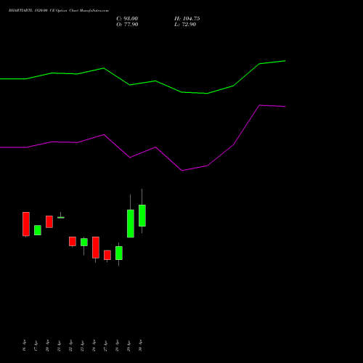The image size is (363, 363).
Task: Click the 24 Apr date axis label
Action: [x=94, y=346]
